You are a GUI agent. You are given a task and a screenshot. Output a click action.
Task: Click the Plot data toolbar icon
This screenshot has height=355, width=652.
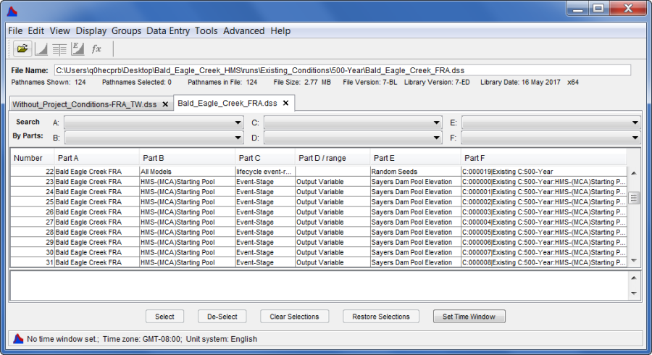click(41, 49)
